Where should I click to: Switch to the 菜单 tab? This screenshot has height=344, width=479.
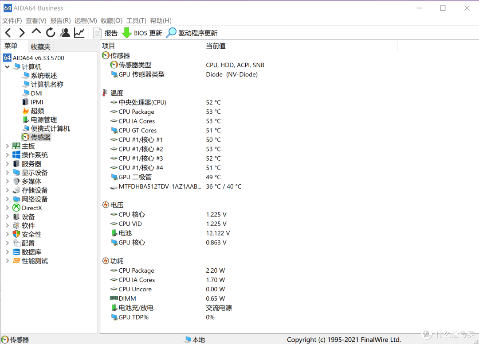[x=11, y=46]
